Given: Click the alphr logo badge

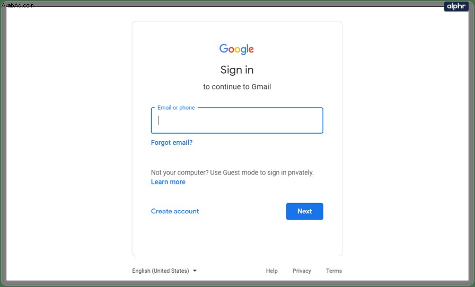Looking at the screenshot, I should 456,6.
